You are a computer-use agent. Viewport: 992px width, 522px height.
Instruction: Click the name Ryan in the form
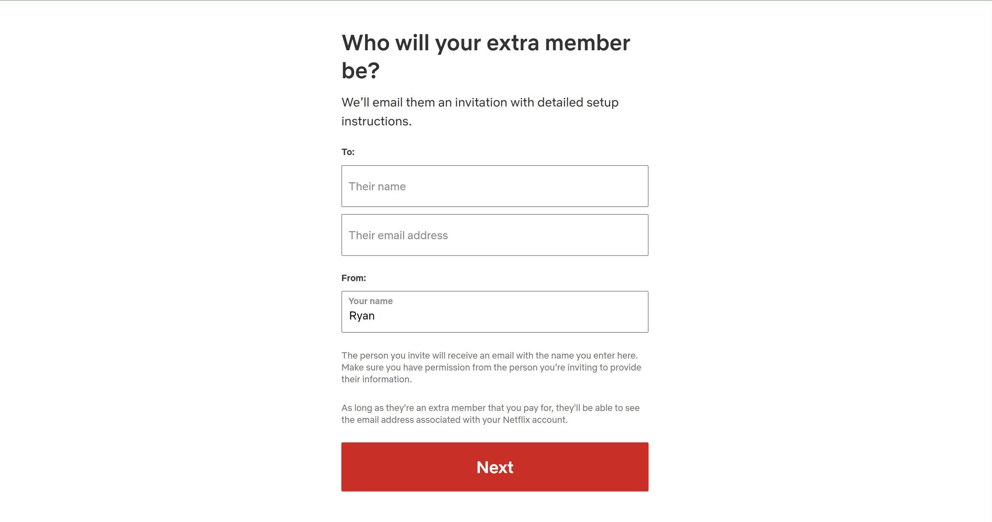pyautogui.click(x=361, y=316)
